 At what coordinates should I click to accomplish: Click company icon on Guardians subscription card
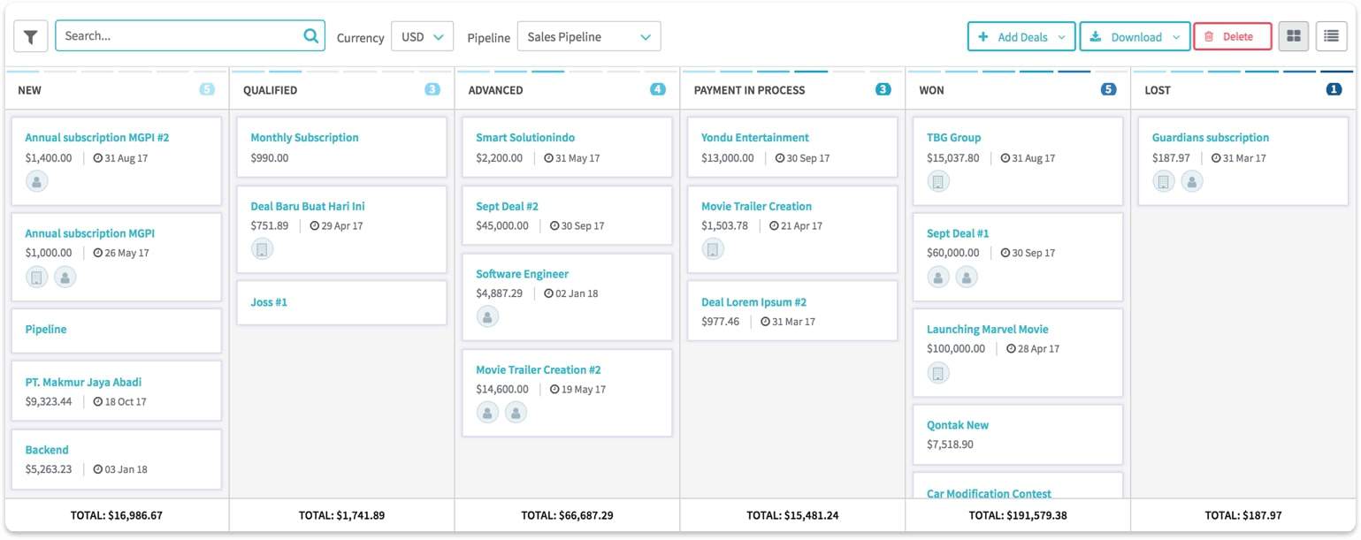tap(1164, 181)
